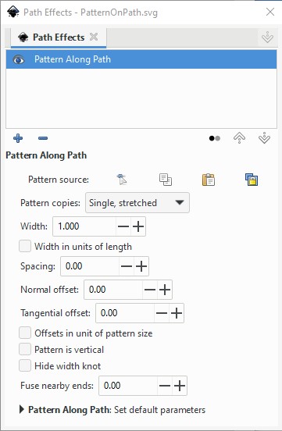
Task: Add a new path effect with plus icon
Action: pos(18,138)
